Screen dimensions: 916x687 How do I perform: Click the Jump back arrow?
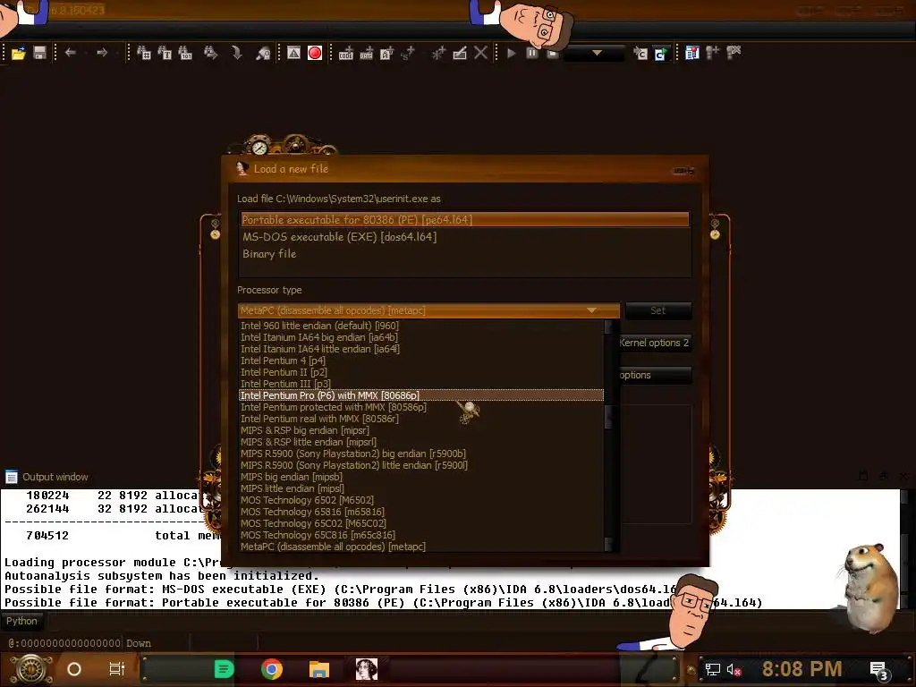pyautogui.click(x=71, y=53)
